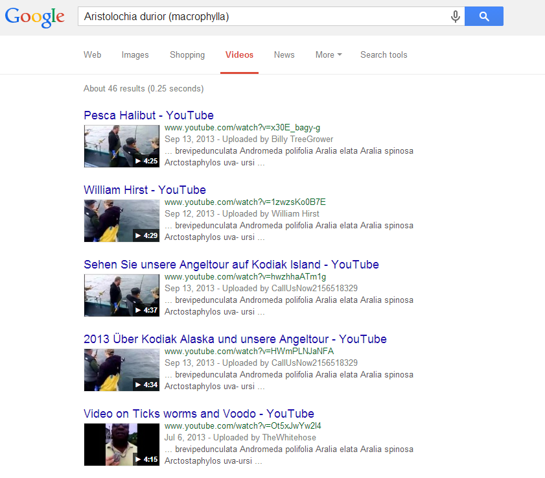Open Search tools options

pyautogui.click(x=384, y=55)
